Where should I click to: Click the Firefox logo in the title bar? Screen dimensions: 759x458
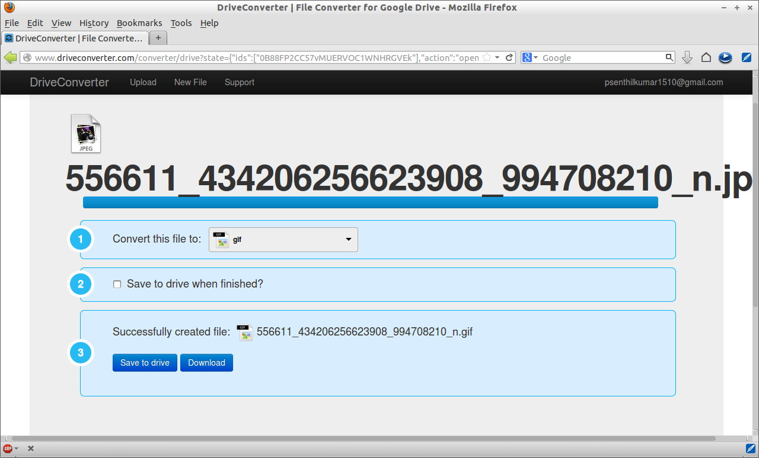[9, 8]
